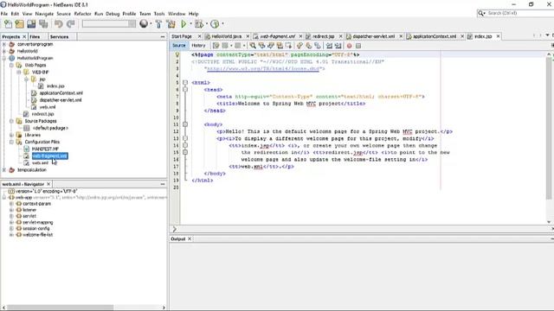Collapse the WEB-INF folder node
The width and height of the screenshot is (554, 311).
point(19,73)
